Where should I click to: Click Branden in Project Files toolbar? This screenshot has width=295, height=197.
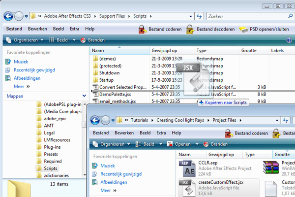[x=215, y=144]
